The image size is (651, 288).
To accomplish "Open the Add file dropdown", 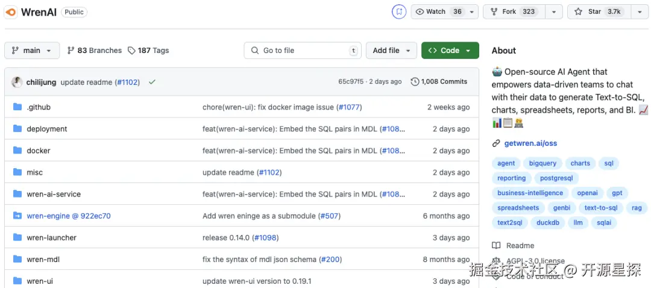I will [x=392, y=51].
